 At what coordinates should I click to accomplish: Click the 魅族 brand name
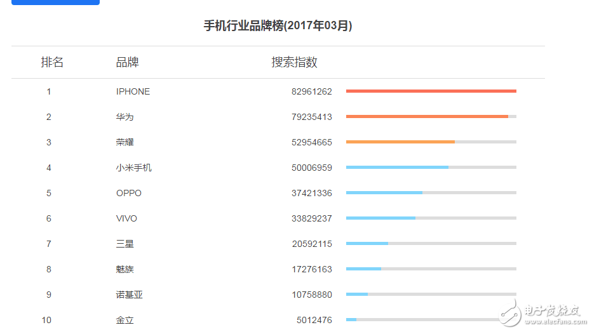[x=124, y=269]
